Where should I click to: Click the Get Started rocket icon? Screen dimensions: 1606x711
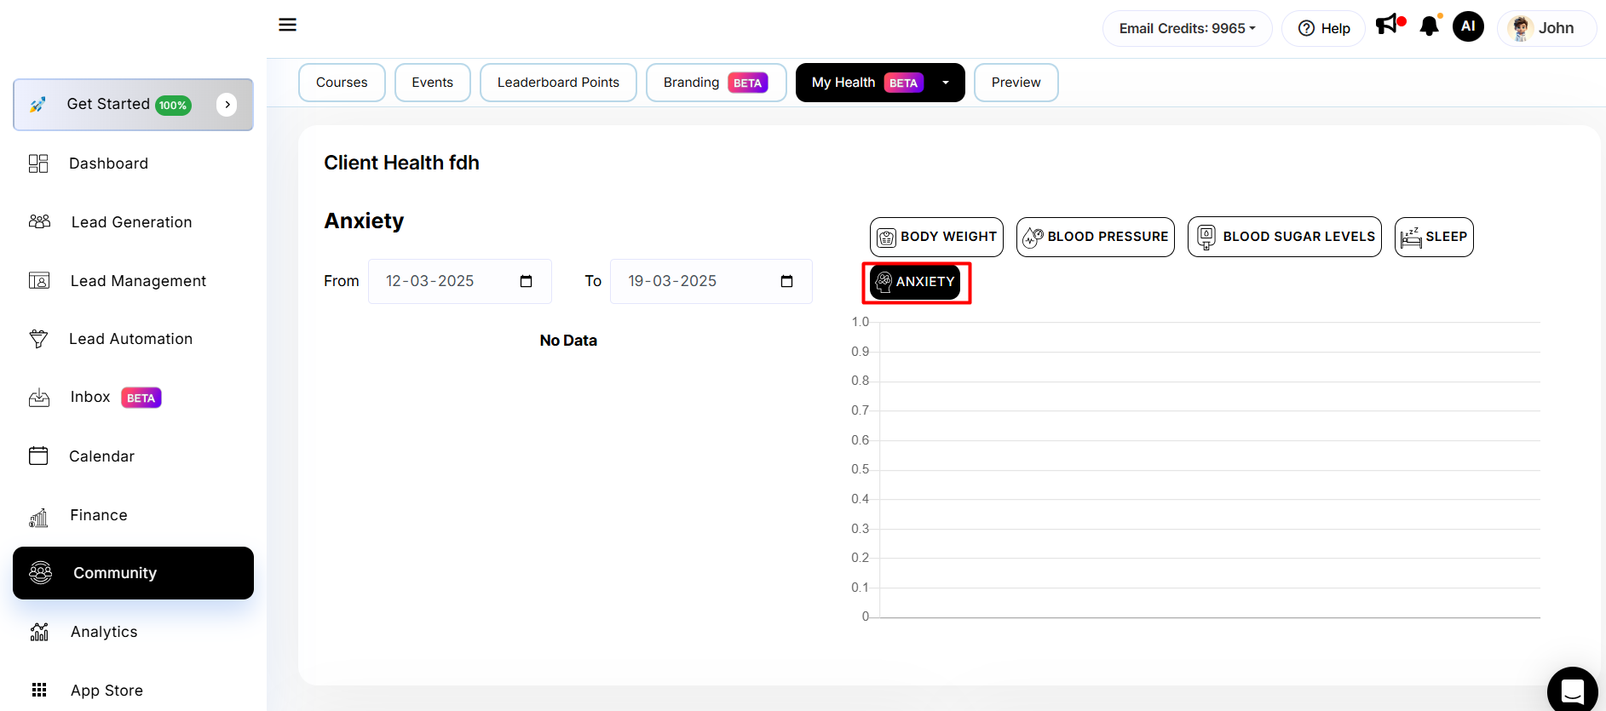tap(37, 105)
